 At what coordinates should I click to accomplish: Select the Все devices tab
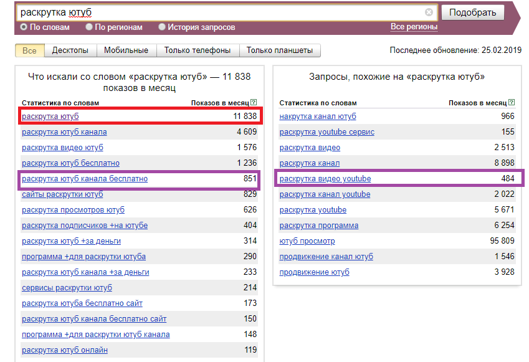pyautogui.click(x=29, y=50)
